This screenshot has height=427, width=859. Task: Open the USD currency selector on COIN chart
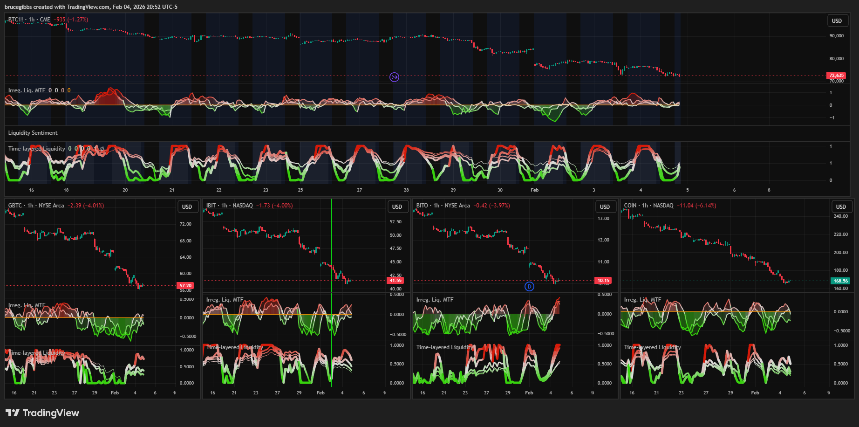point(841,207)
